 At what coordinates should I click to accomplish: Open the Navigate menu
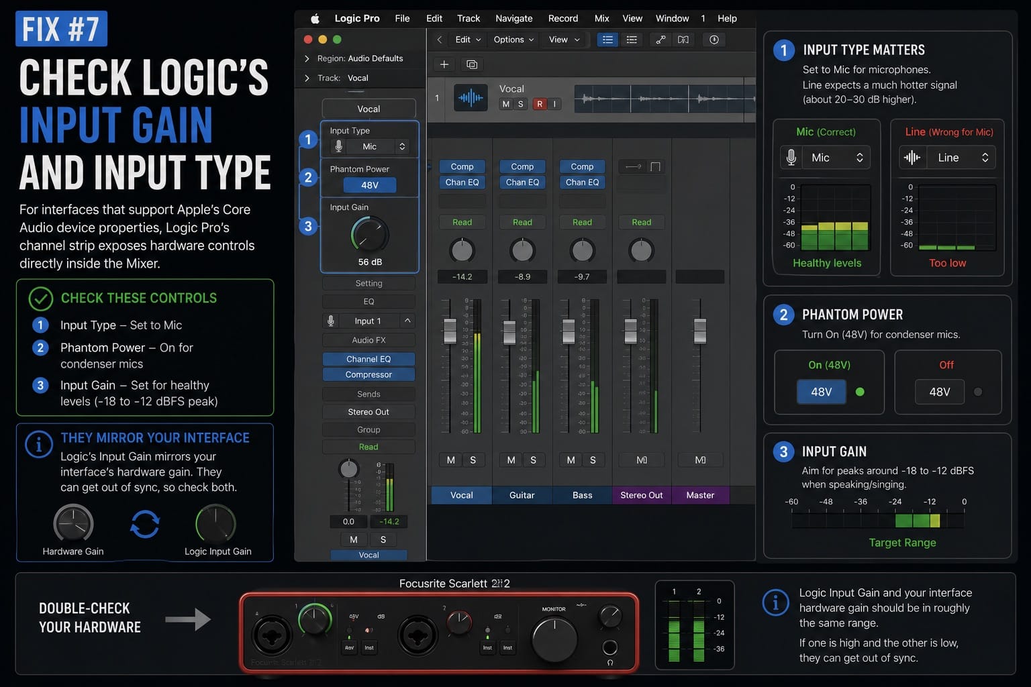pos(513,18)
